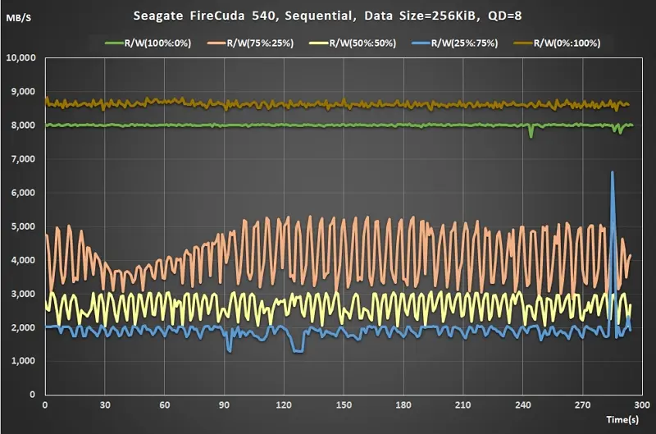656x434 pixels.
Task: Click the green line's dip near 240 seconds
Action: point(531,135)
